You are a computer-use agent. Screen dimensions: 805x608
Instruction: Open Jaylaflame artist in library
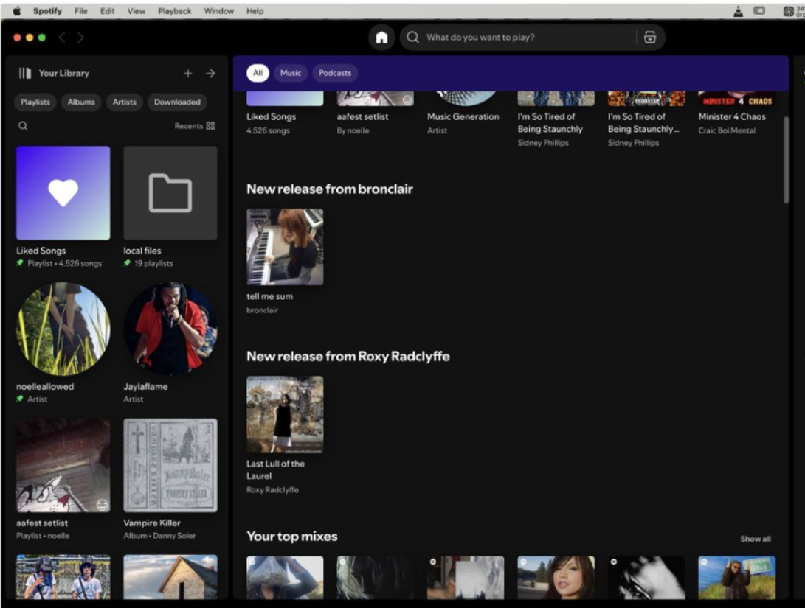click(x=170, y=329)
